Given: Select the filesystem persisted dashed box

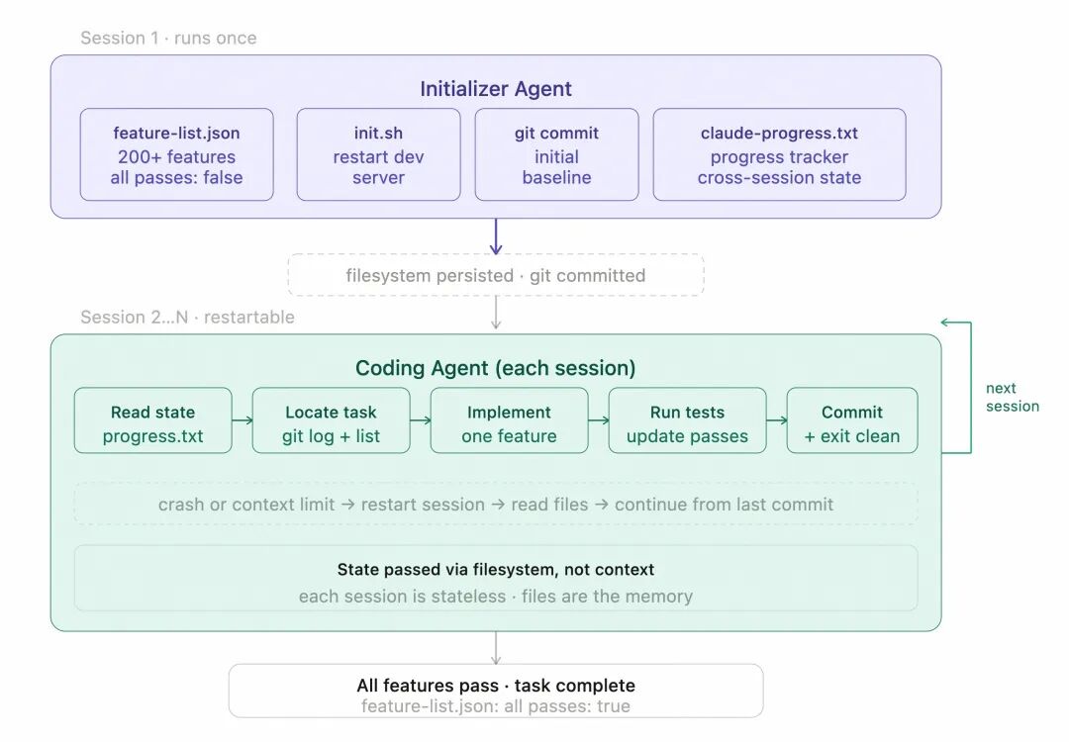Looking at the screenshot, I should (496, 275).
